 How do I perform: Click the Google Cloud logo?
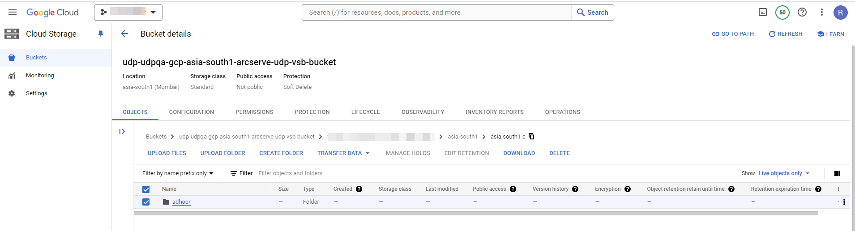point(52,13)
